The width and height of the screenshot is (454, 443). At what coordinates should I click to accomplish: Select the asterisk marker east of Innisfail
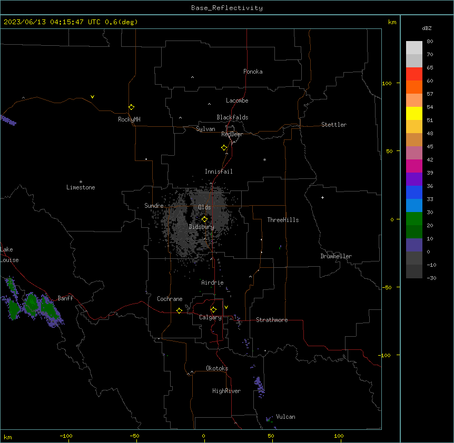264,159
